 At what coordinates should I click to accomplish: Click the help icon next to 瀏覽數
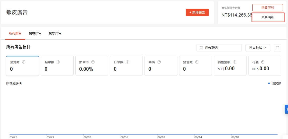click(24, 62)
